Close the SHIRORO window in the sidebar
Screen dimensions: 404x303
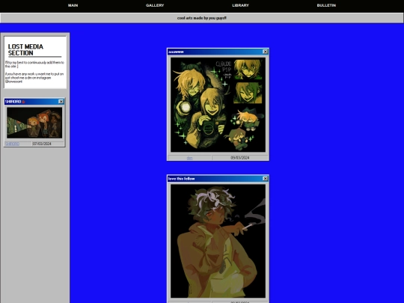click(x=61, y=102)
